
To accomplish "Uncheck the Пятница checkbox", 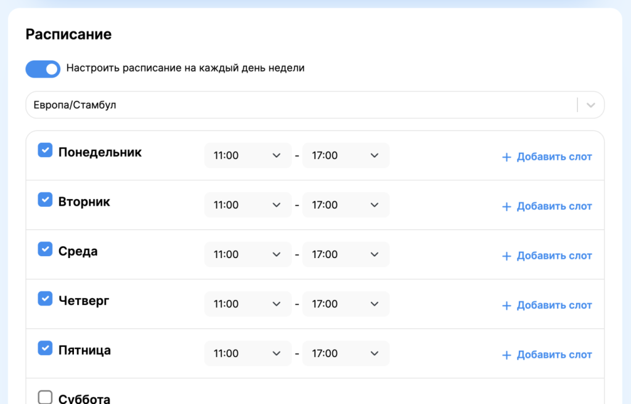I will tap(45, 348).
